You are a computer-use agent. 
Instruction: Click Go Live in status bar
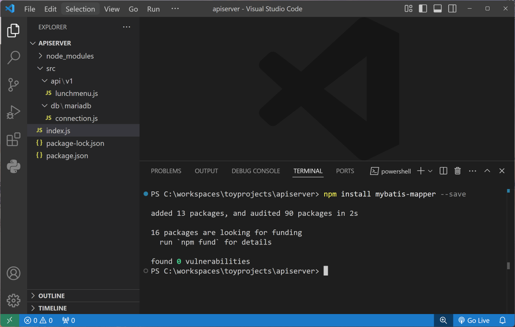(x=474, y=320)
